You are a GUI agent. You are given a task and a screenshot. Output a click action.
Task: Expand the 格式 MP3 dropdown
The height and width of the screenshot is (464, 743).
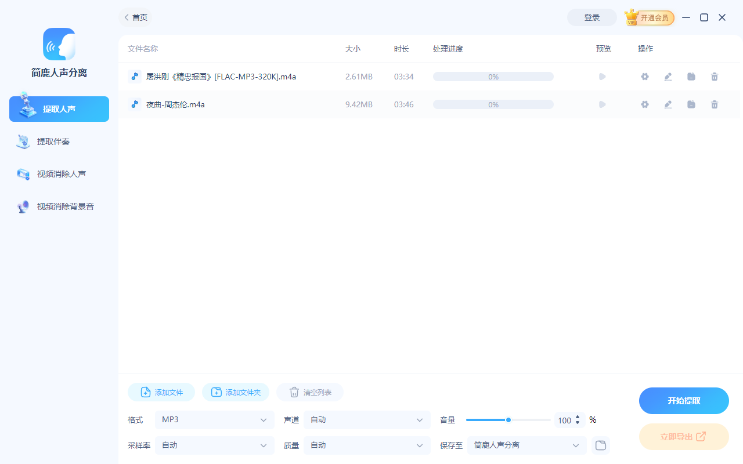(x=214, y=420)
